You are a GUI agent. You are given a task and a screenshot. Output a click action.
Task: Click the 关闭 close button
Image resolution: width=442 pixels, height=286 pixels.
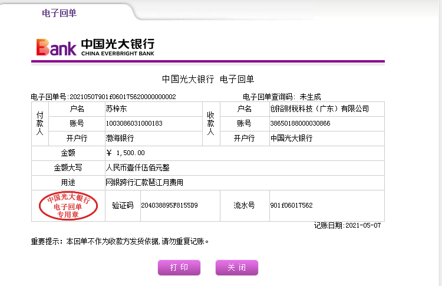tap(237, 267)
